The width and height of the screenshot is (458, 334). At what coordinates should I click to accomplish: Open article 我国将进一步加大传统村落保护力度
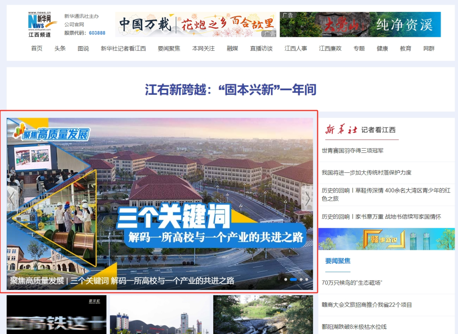click(x=366, y=173)
